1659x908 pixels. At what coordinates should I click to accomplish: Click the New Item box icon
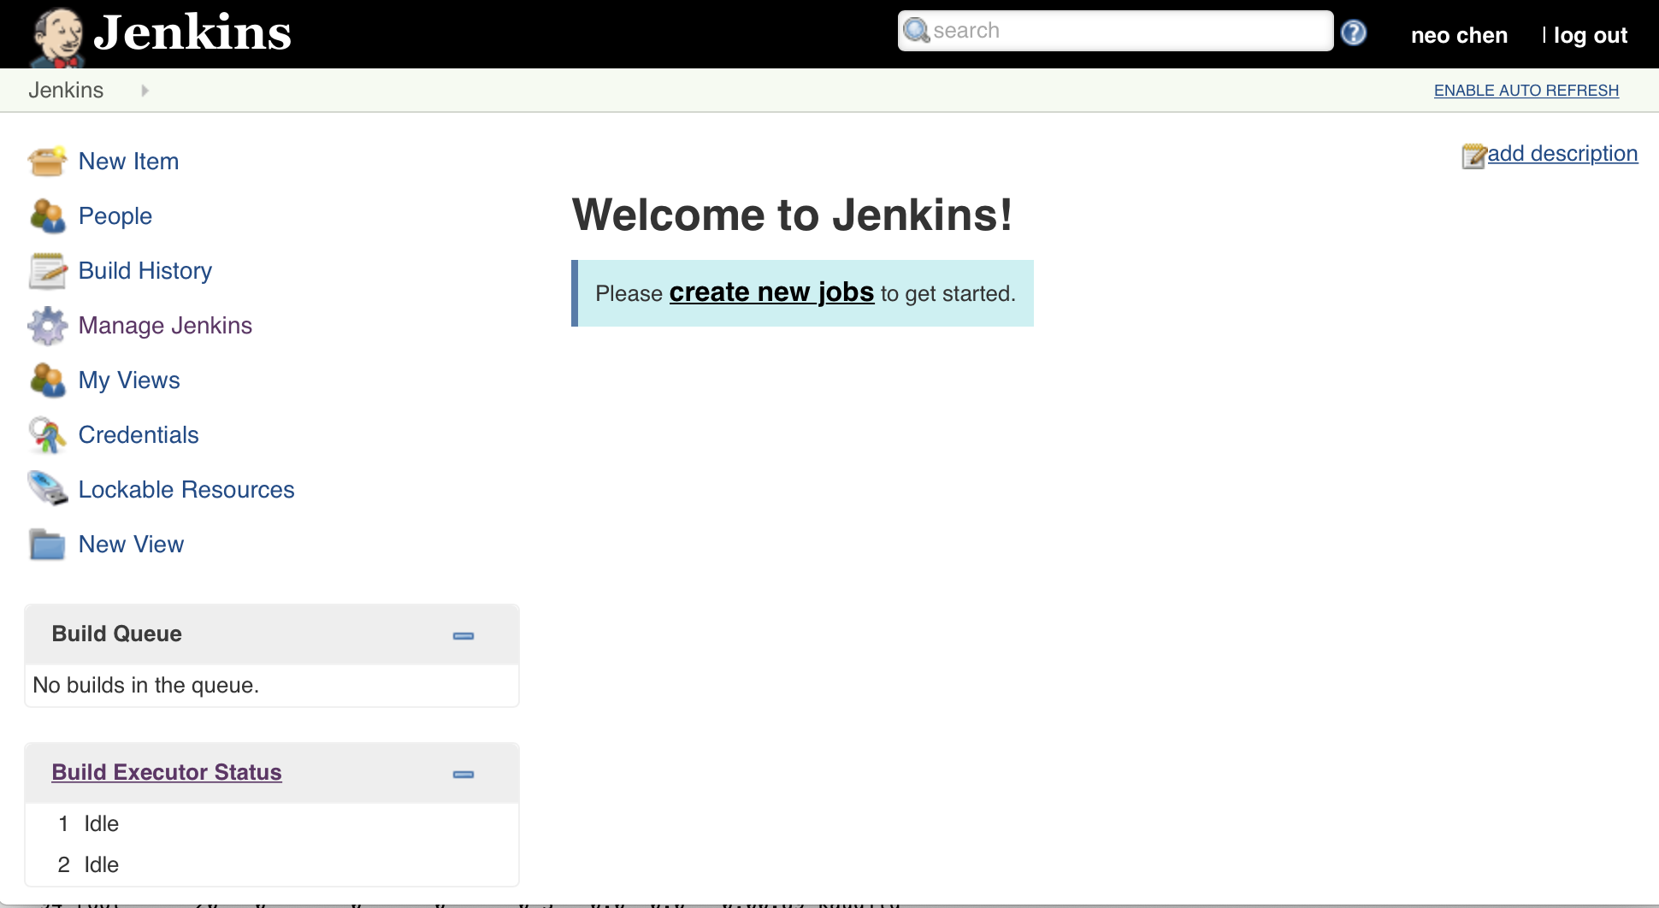click(x=47, y=161)
